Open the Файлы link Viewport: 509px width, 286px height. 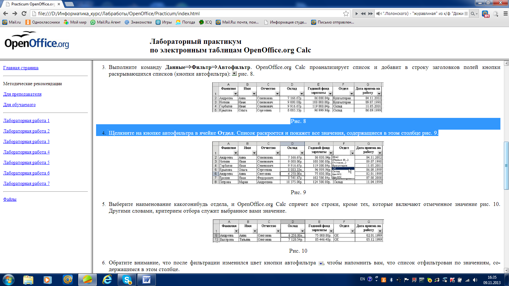tap(10, 199)
